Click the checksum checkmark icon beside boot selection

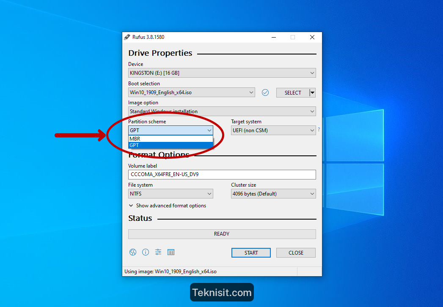click(265, 92)
